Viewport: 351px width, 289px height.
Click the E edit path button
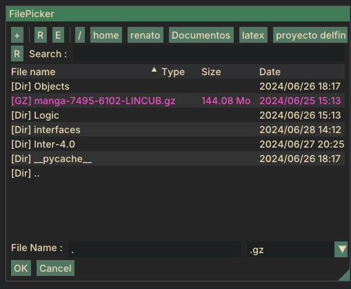click(x=58, y=35)
